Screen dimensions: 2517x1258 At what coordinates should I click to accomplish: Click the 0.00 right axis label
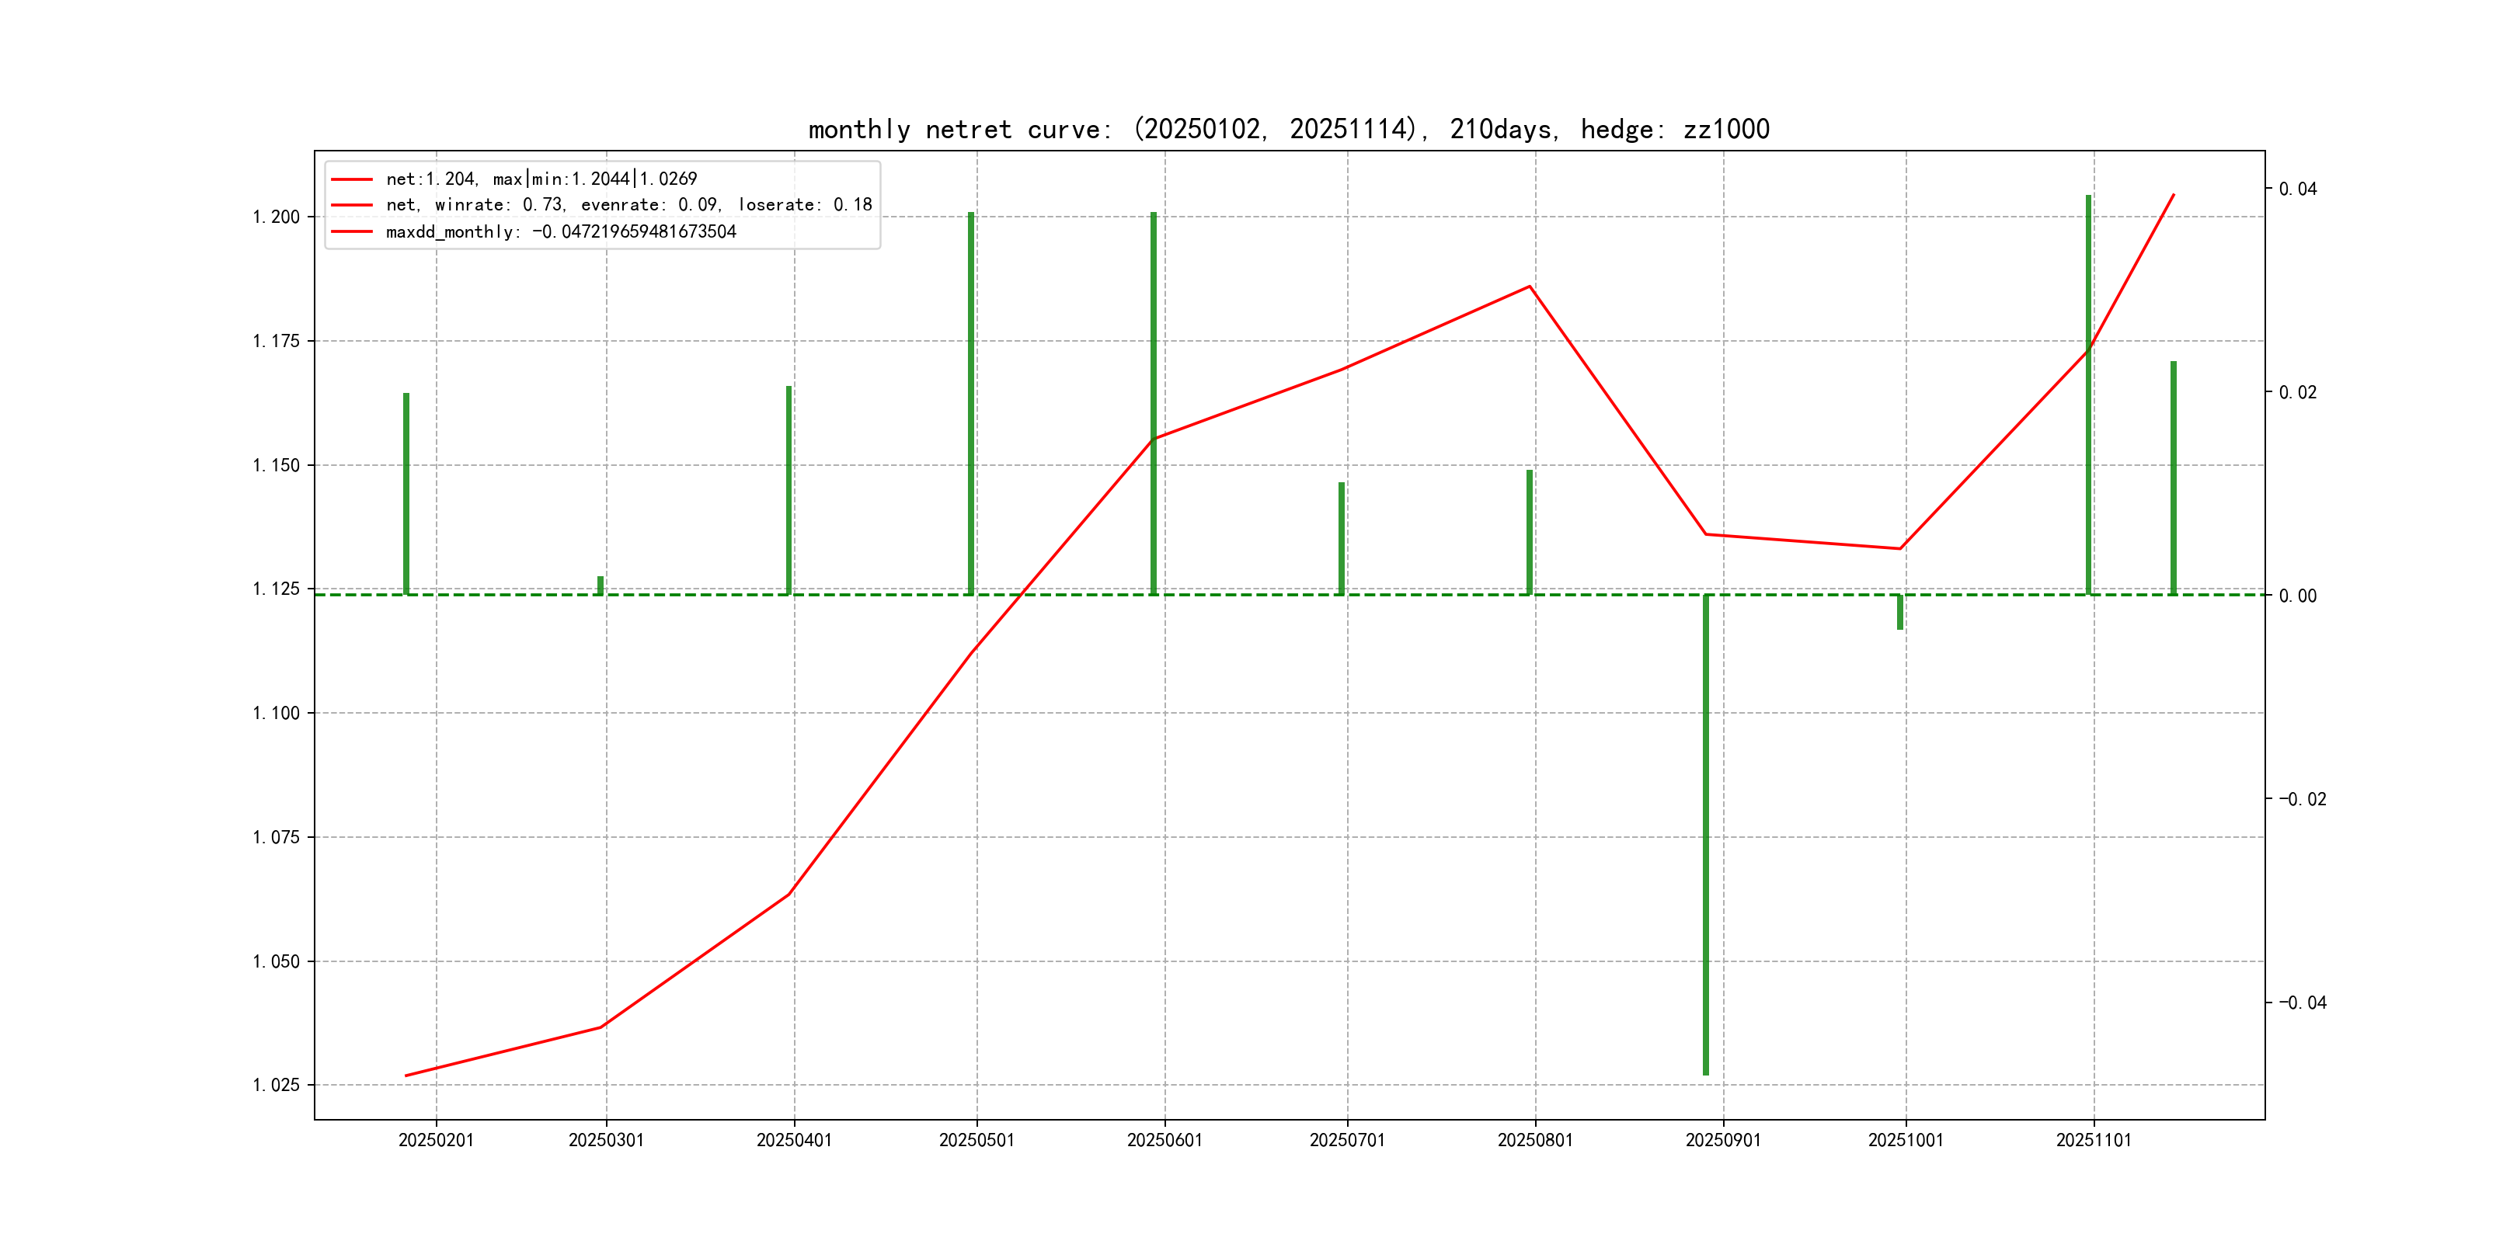point(2297,596)
